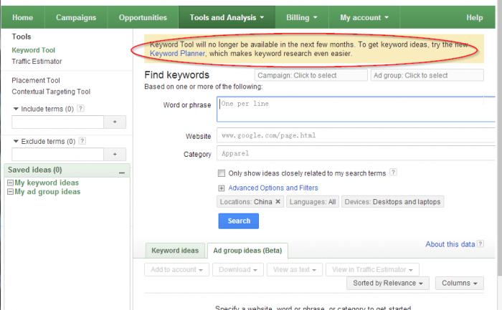502x310 pixels.
Task: Click Campaign: Click to select field
Action: (311, 75)
